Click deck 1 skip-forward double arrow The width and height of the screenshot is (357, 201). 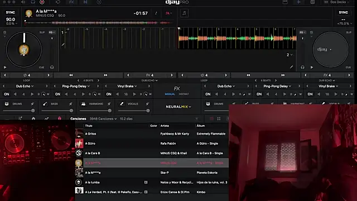[x=105, y=75]
